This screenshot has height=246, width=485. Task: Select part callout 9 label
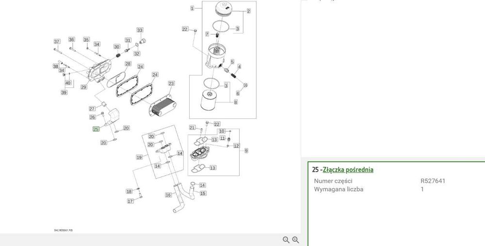(246, 151)
